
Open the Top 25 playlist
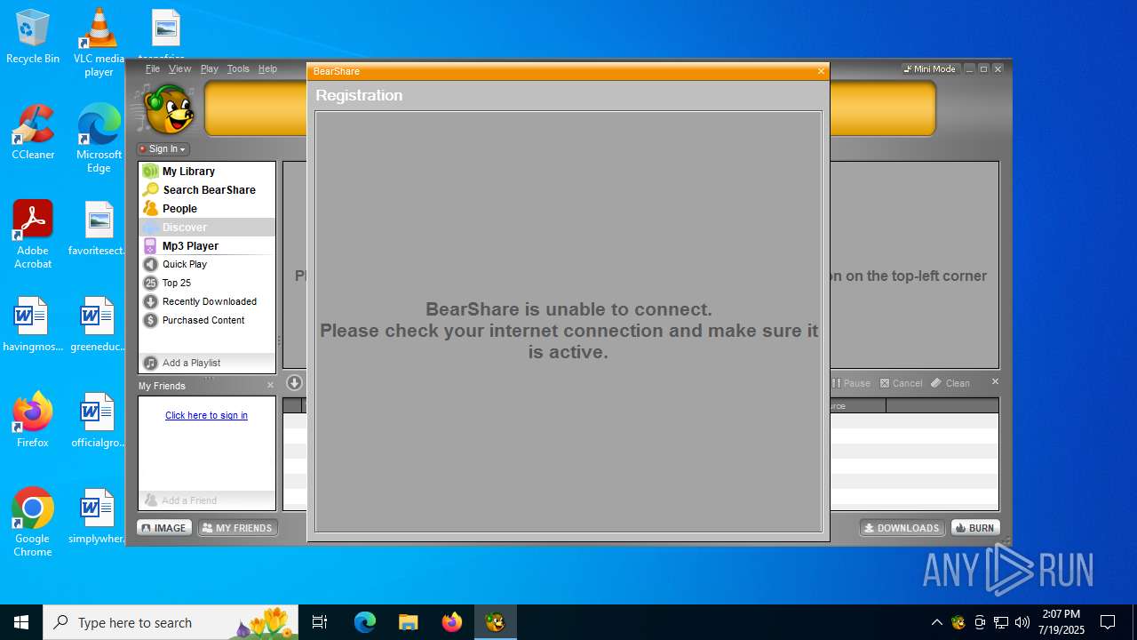[x=177, y=283]
